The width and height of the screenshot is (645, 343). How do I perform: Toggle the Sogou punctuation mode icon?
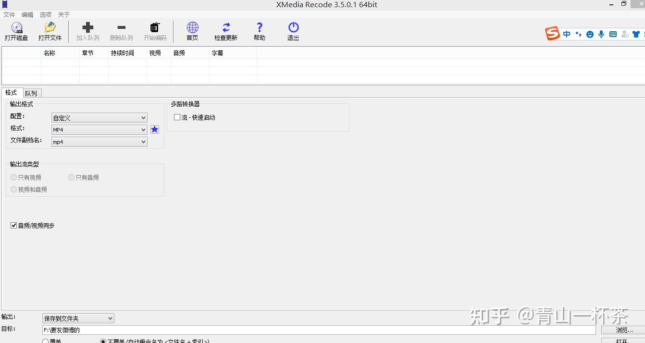[x=578, y=34]
